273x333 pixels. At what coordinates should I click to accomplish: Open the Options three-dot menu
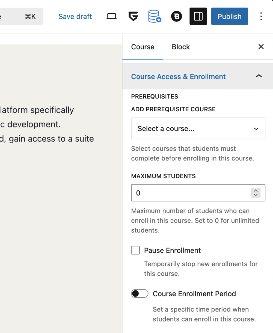(261, 16)
